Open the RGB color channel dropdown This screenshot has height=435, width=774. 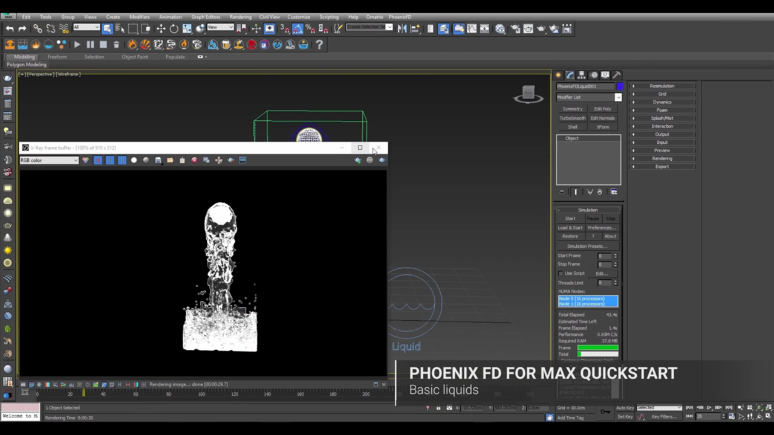(49, 160)
